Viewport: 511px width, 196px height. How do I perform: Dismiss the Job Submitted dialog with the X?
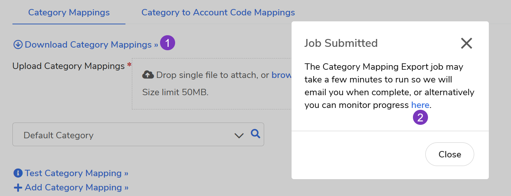[x=466, y=43]
